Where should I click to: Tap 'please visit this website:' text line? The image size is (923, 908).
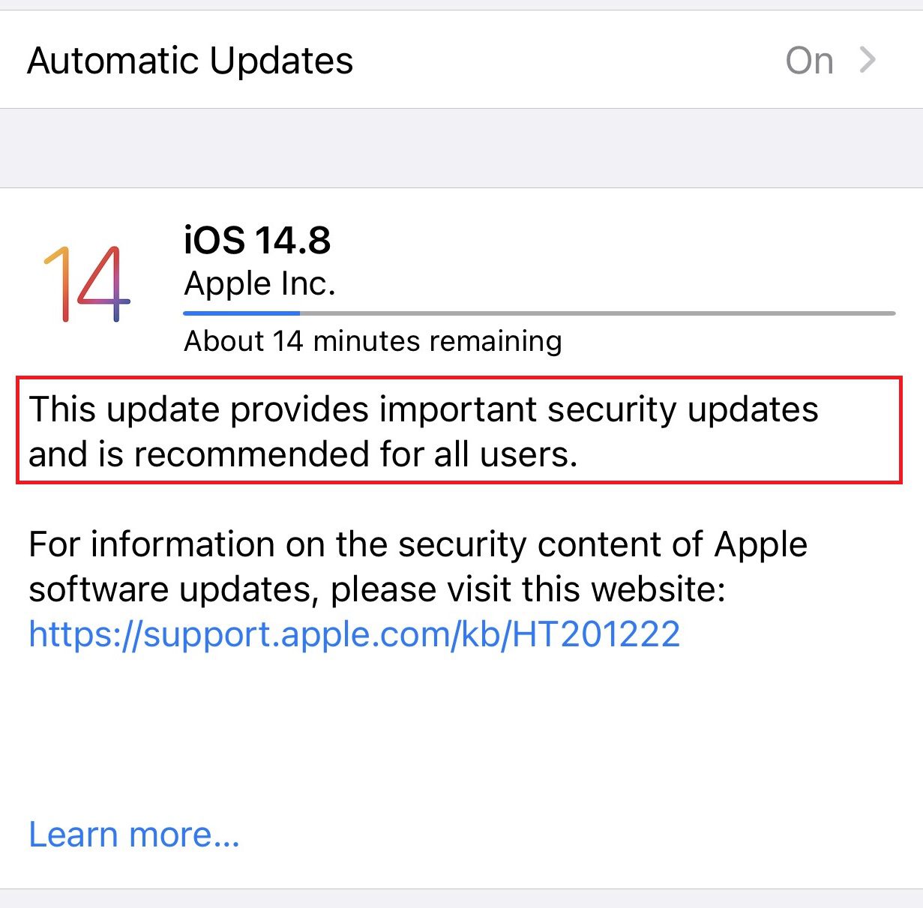(528, 590)
